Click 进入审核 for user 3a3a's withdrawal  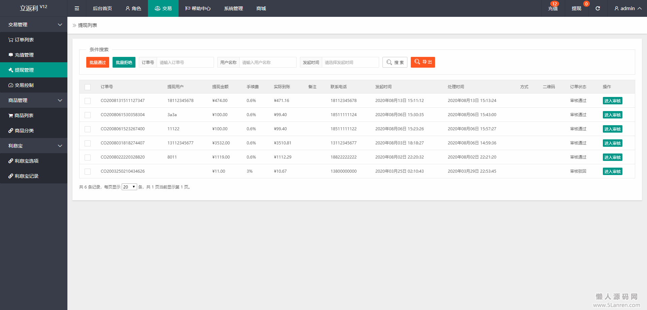pos(612,115)
